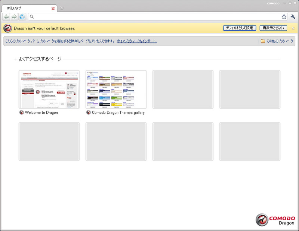Bookmark this page with the star icon
This screenshot has height=231, width=299.
[x=284, y=17]
